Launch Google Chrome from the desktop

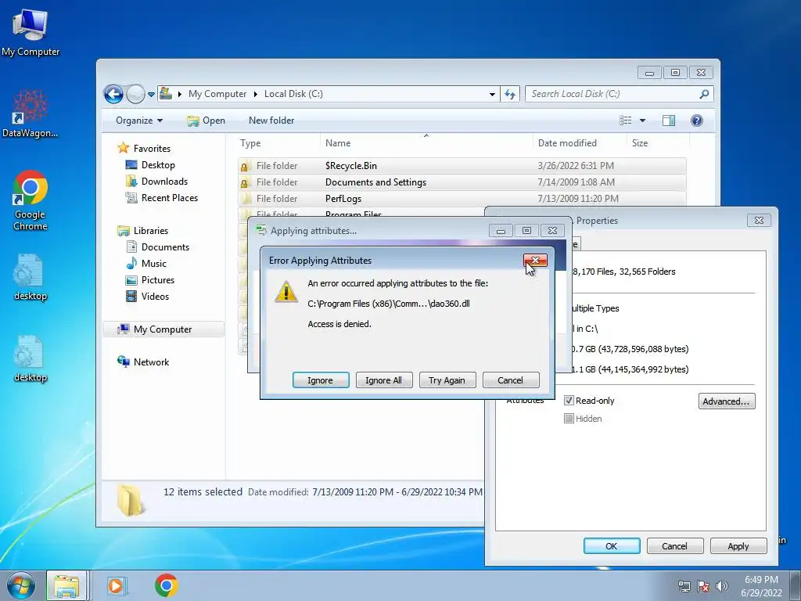(x=31, y=200)
